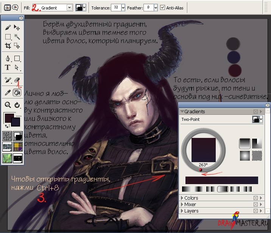This screenshot has width=271, height=233.
Task: Open the Two-Point gradient selector dropdown
Action: tap(261, 119)
